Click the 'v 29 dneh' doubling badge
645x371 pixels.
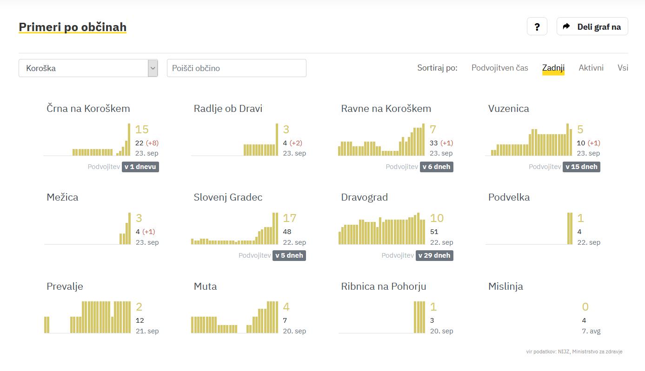pyautogui.click(x=434, y=255)
